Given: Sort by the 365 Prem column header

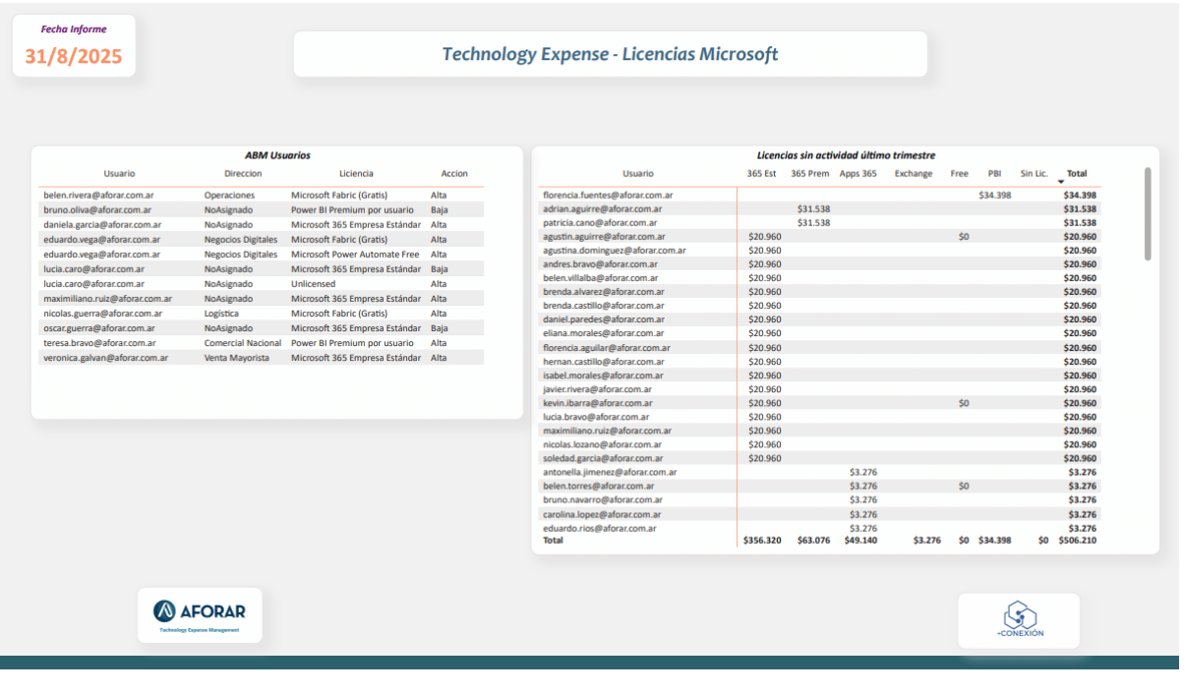Looking at the screenshot, I should click(x=810, y=174).
